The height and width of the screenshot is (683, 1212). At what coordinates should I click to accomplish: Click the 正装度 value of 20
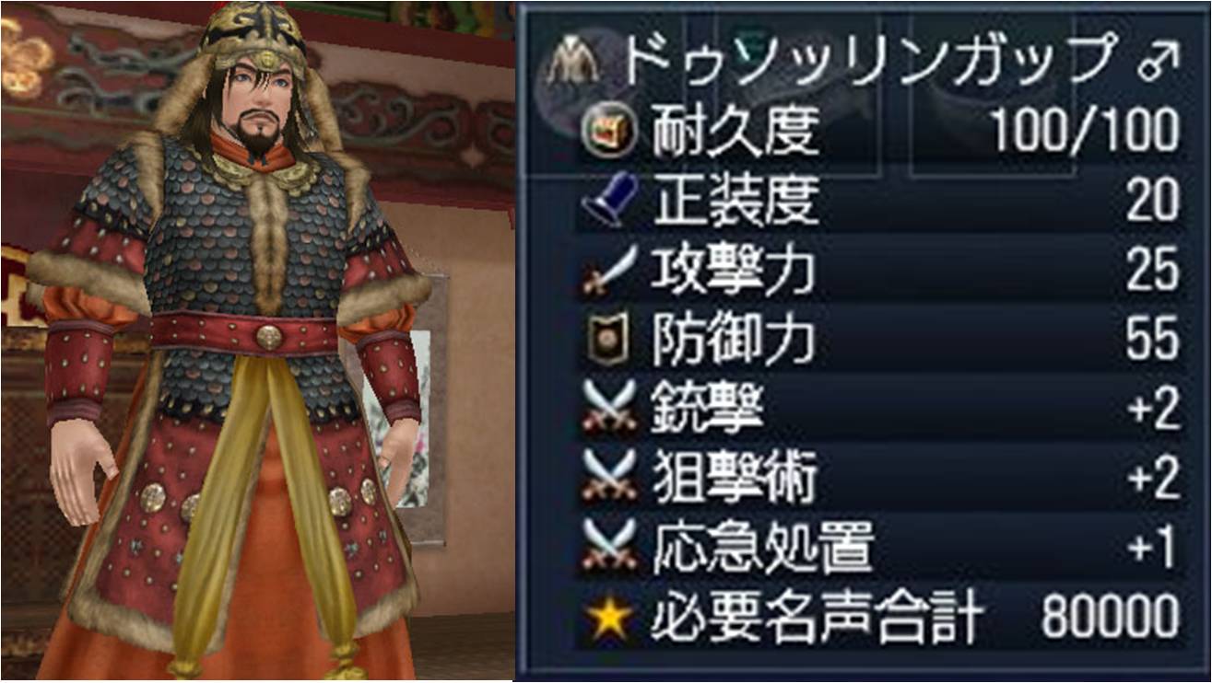coord(1153,200)
